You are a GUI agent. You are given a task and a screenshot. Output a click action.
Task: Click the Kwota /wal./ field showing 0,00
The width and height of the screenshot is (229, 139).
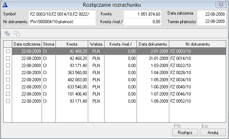tap(142, 22)
